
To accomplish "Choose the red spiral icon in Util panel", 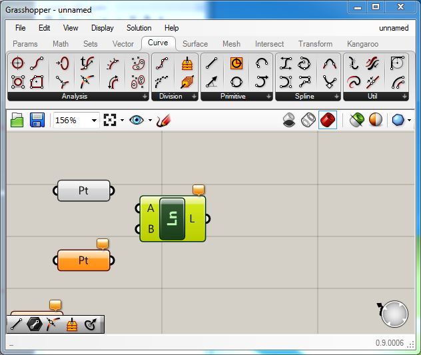I will (353, 82).
